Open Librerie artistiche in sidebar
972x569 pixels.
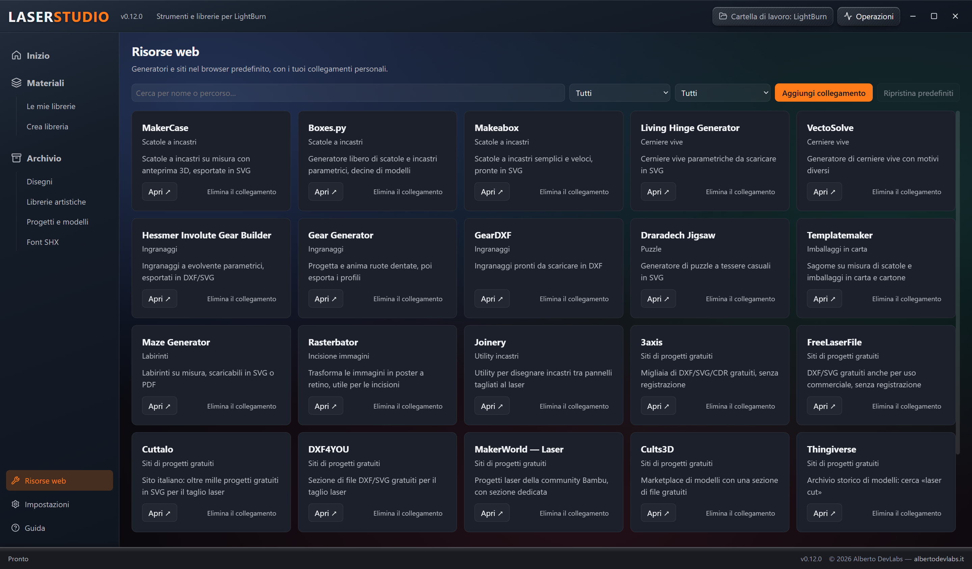click(56, 202)
